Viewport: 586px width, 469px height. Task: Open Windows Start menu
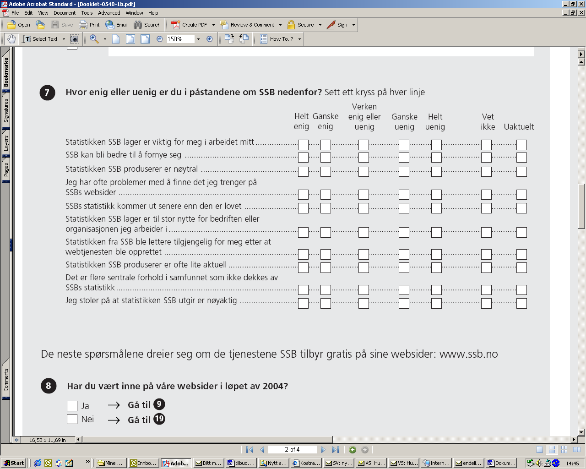coord(13,463)
